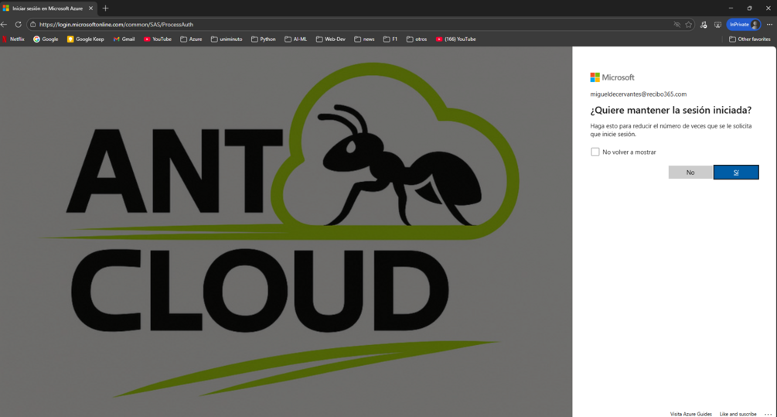Click the InPrivate profile button
Screen dimensions: 777x417
click(743, 24)
